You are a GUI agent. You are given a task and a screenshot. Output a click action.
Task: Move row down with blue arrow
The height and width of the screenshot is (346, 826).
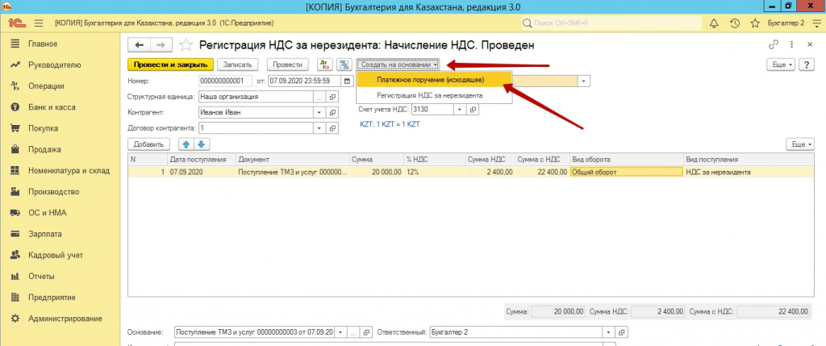tap(202, 144)
